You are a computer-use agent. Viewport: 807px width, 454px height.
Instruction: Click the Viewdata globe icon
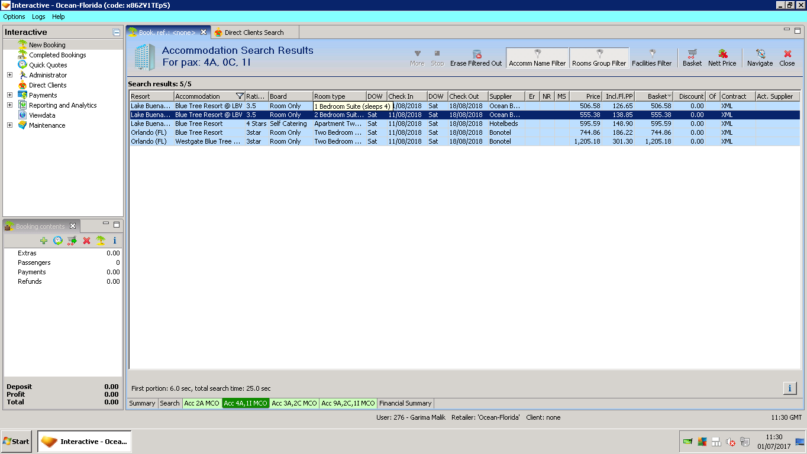click(22, 115)
